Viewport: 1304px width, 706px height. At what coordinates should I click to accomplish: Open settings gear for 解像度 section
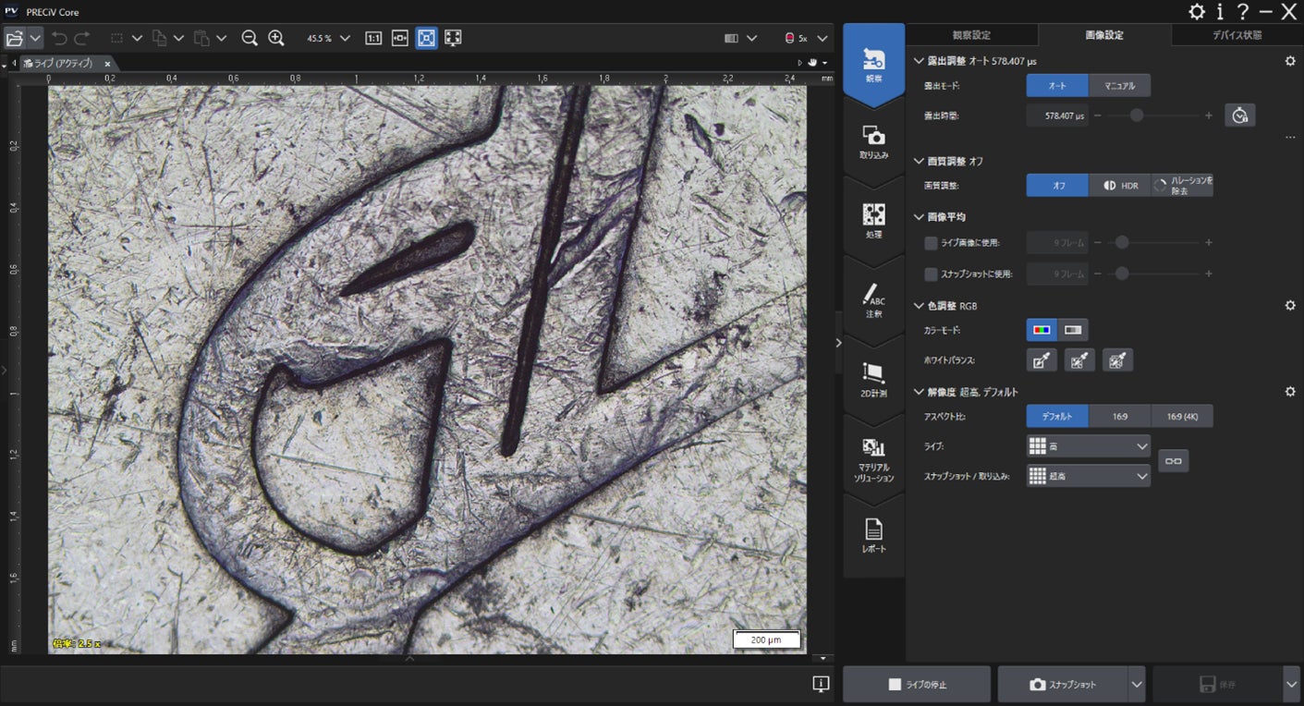[x=1290, y=392]
